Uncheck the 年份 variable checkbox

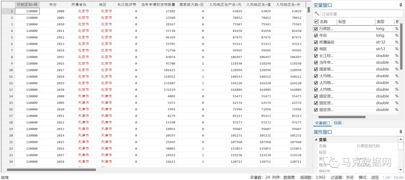[x=316, y=35]
